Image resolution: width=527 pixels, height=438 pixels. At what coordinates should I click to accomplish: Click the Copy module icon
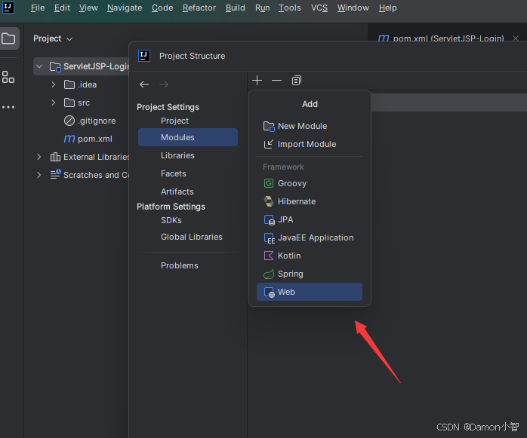(297, 81)
